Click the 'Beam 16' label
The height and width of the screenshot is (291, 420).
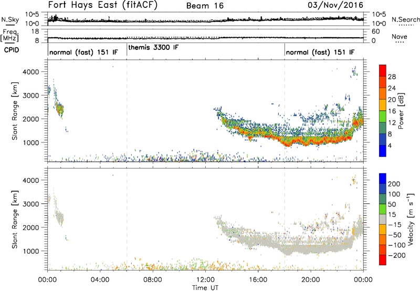[x=205, y=6]
